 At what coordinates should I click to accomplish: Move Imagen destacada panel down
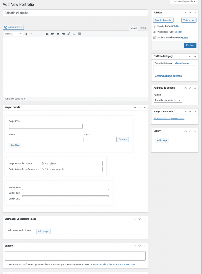[x=190, y=112]
